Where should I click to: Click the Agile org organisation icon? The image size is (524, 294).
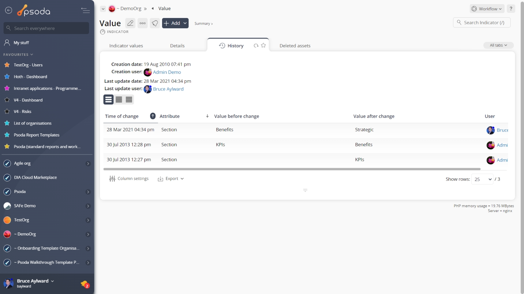click(x=7, y=163)
